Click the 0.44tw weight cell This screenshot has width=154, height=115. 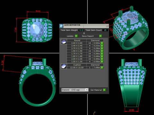97,56
